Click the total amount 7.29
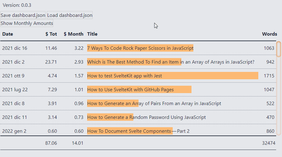This screenshot has height=157, width=282. coord(52,89)
